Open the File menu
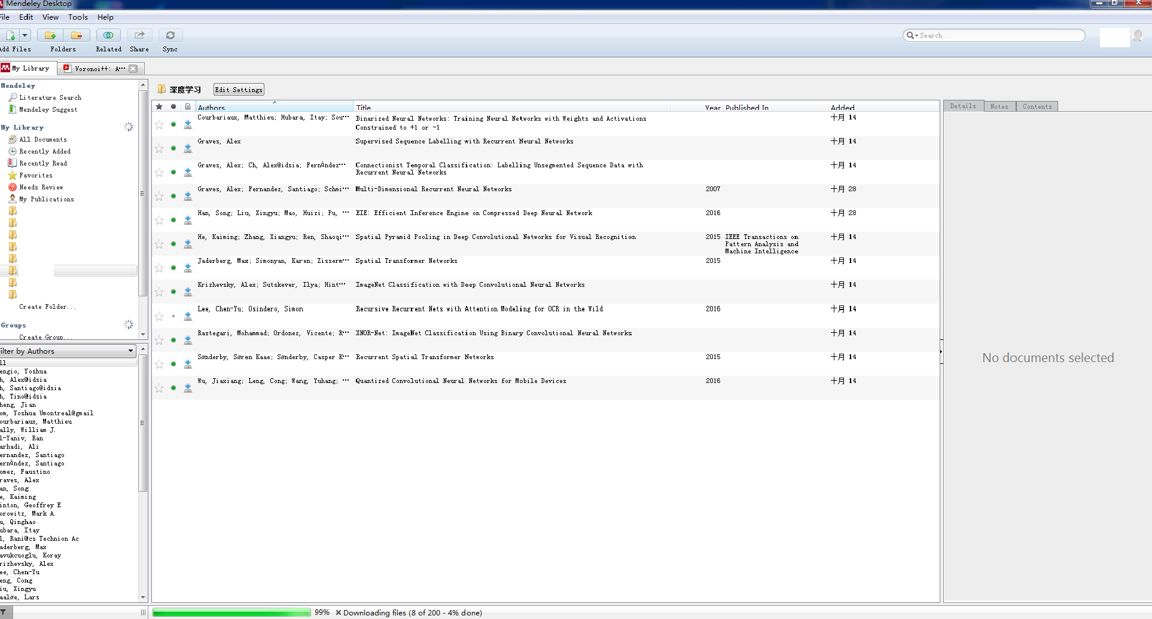1152x619 pixels. (x=5, y=17)
